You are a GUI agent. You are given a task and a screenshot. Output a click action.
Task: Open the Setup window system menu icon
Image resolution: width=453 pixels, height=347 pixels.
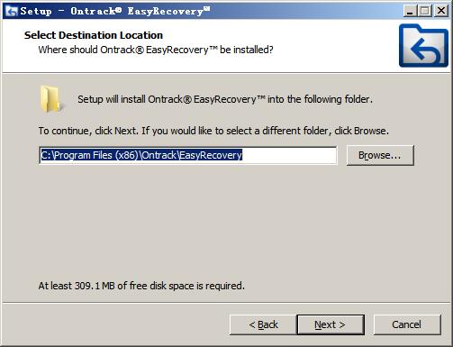[12, 11]
